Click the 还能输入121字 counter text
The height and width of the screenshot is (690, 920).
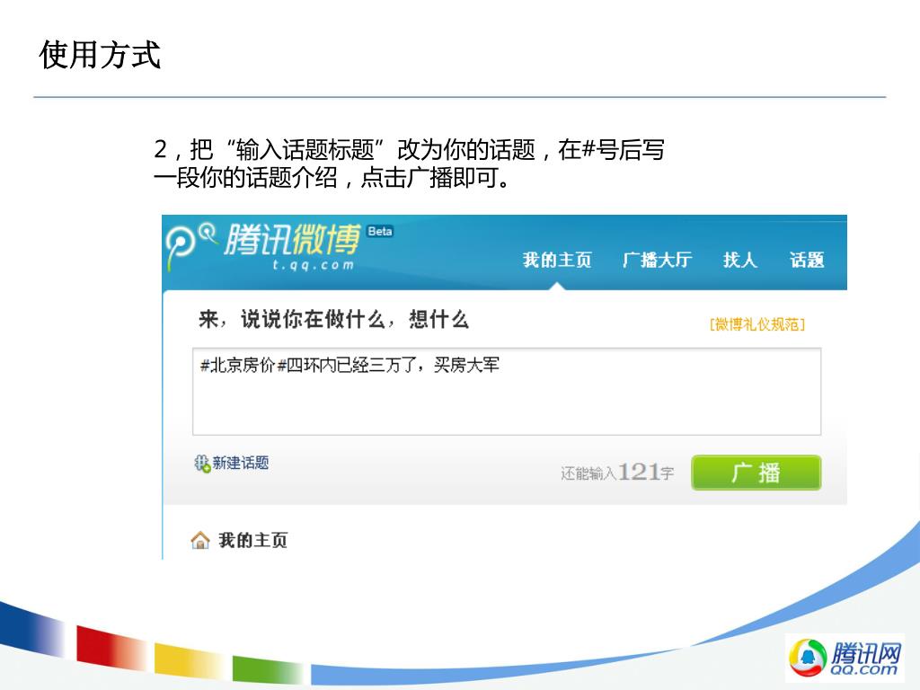pyautogui.click(x=617, y=473)
